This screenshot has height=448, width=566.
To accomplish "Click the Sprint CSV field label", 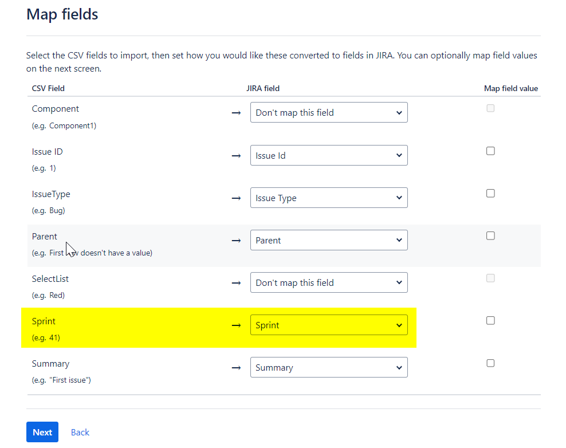I will coord(44,321).
